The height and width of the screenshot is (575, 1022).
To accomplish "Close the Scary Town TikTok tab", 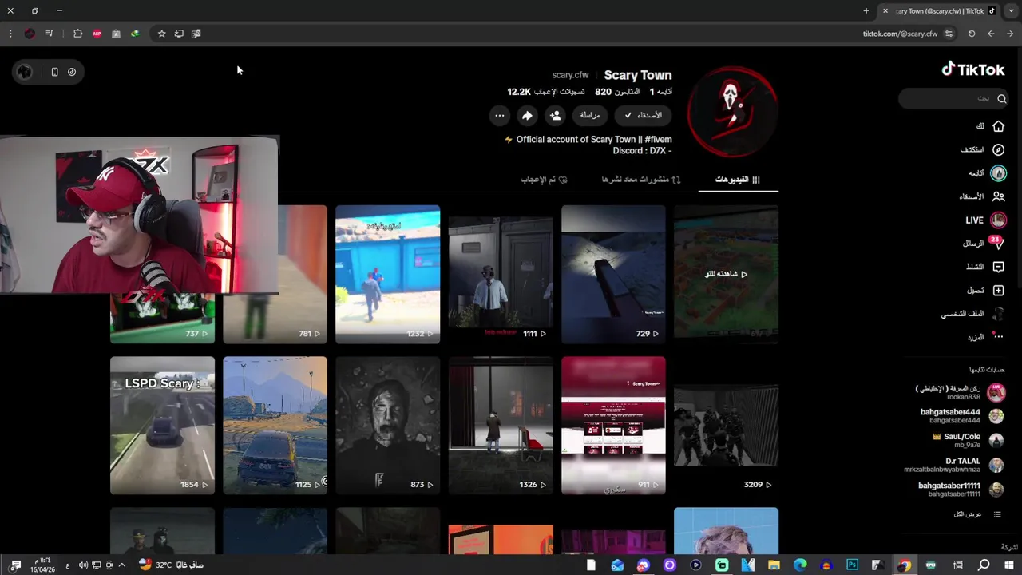I will [885, 10].
